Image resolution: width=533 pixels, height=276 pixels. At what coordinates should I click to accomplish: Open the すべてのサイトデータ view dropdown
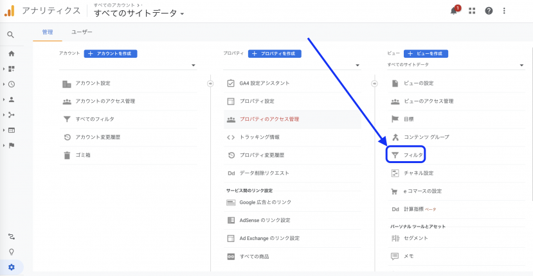point(456,65)
